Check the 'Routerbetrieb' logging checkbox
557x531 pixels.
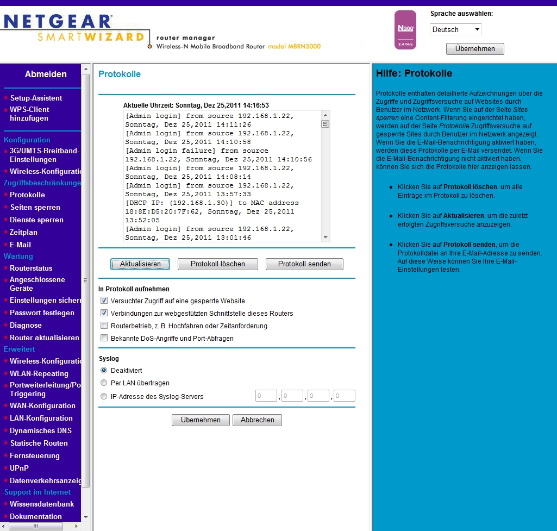(x=104, y=326)
